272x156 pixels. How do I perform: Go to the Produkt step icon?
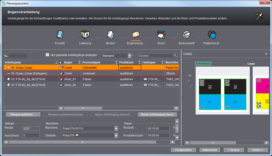pyautogui.click(x=60, y=35)
